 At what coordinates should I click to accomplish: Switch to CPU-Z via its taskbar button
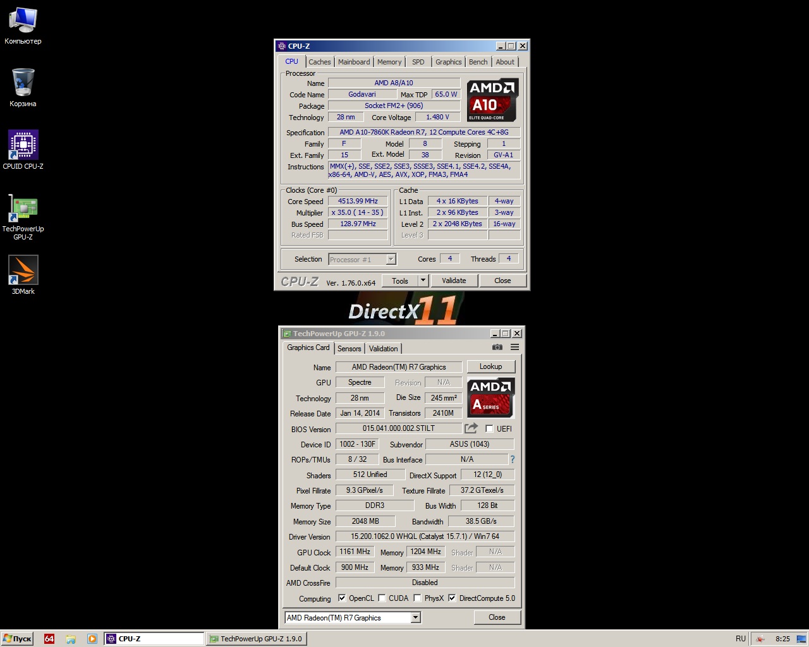[155, 639]
